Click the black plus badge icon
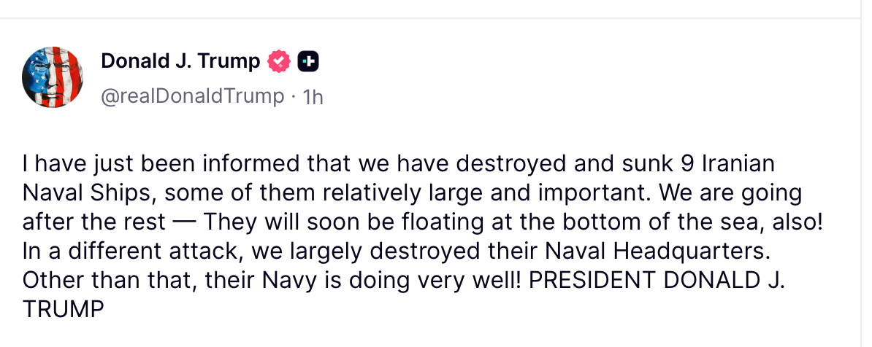872x347 pixels. 308,62
